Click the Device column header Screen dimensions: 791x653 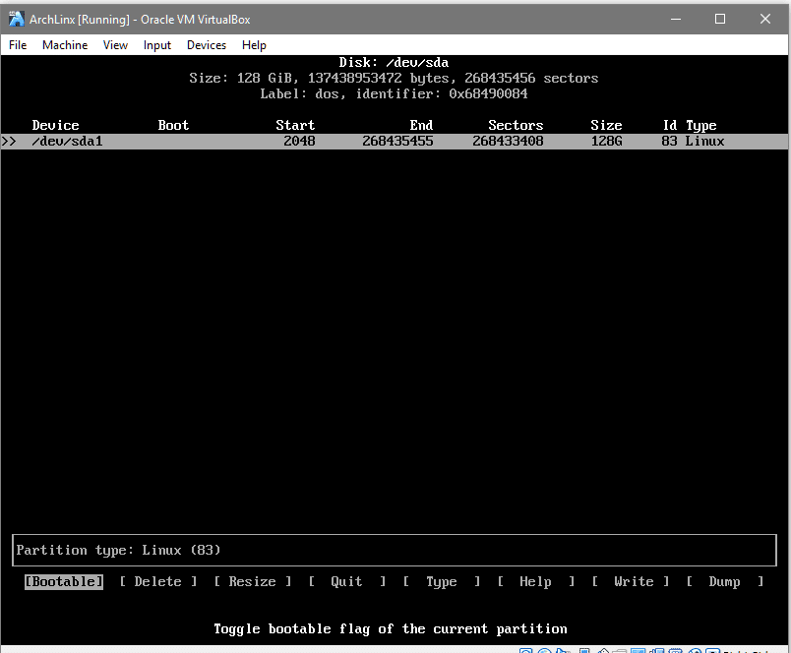click(55, 125)
